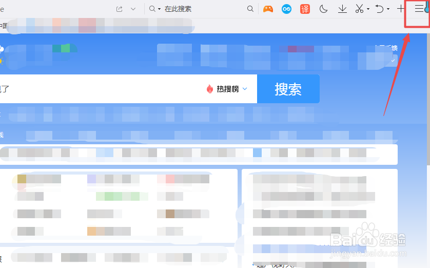Open the hamburger main menu
430x268 pixels.
pos(419,9)
